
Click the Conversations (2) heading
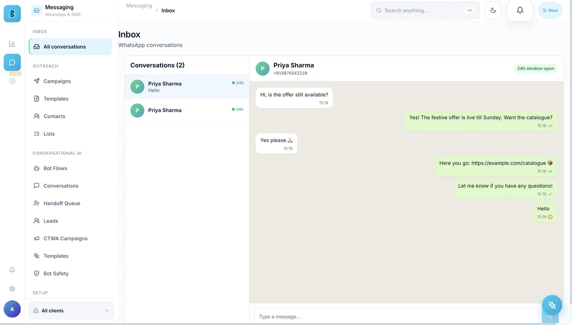pyautogui.click(x=158, y=65)
